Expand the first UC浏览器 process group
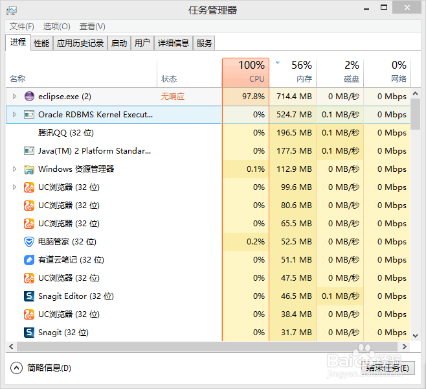The image size is (426, 389). pyautogui.click(x=15, y=187)
